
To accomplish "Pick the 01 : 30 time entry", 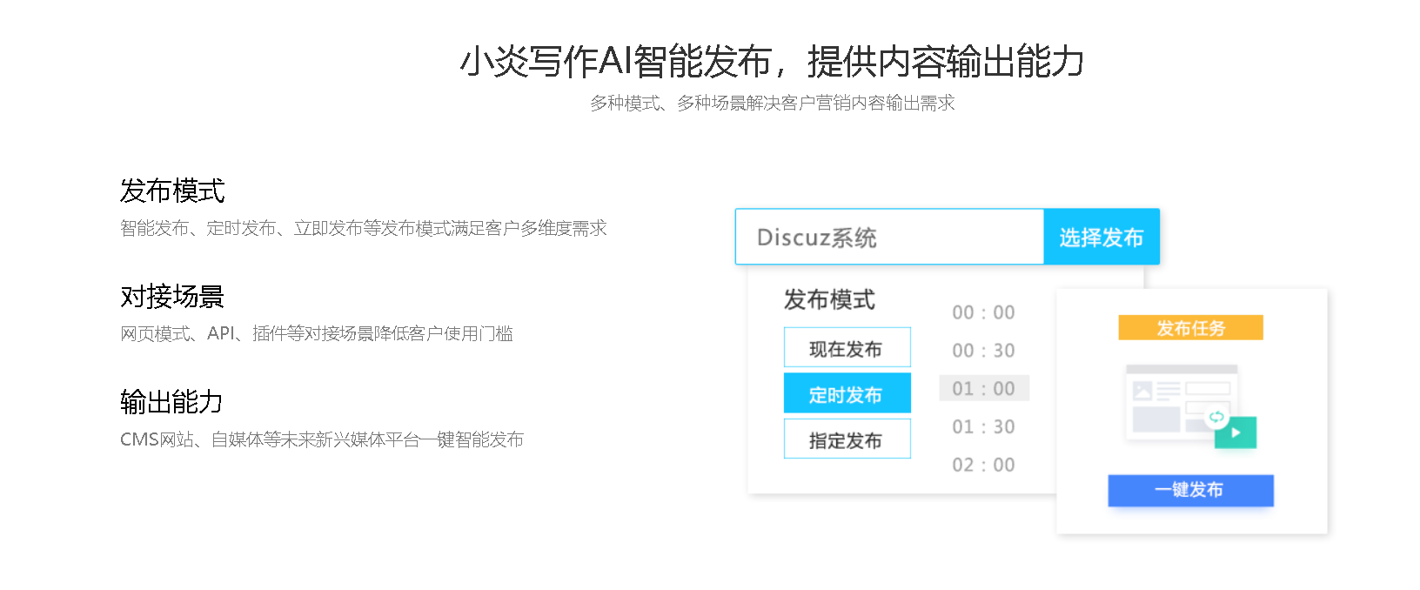I will (983, 426).
